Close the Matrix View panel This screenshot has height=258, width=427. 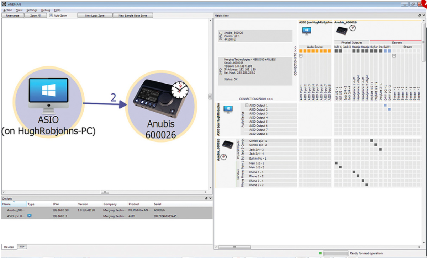coord(423,16)
